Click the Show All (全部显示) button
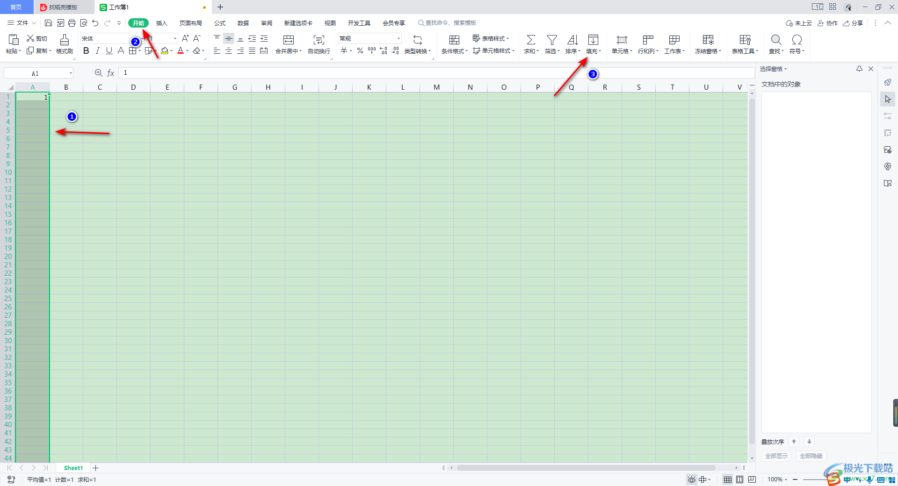This screenshot has height=486, width=898. coord(776,456)
